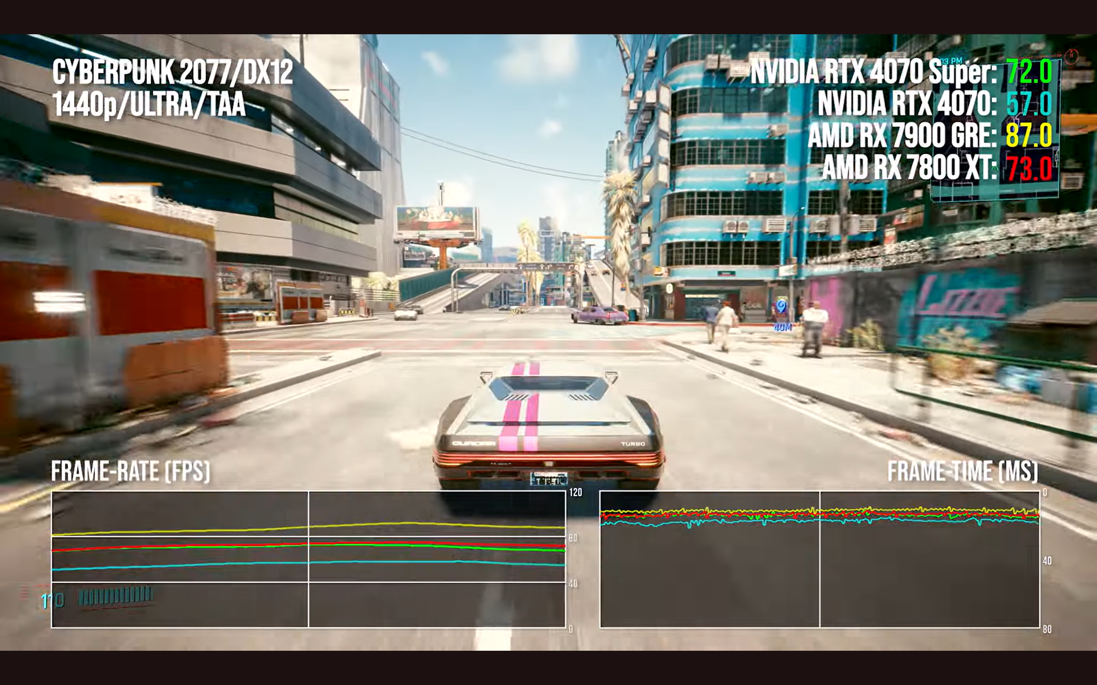This screenshot has width=1097, height=685.
Task: Select the "AMD RX 7800 XT:" label
Action: pyautogui.click(x=909, y=167)
